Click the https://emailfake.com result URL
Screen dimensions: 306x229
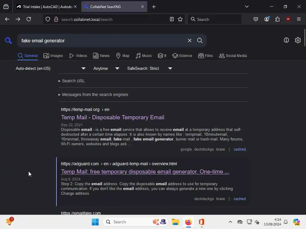pyautogui.click(x=81, y=213)
